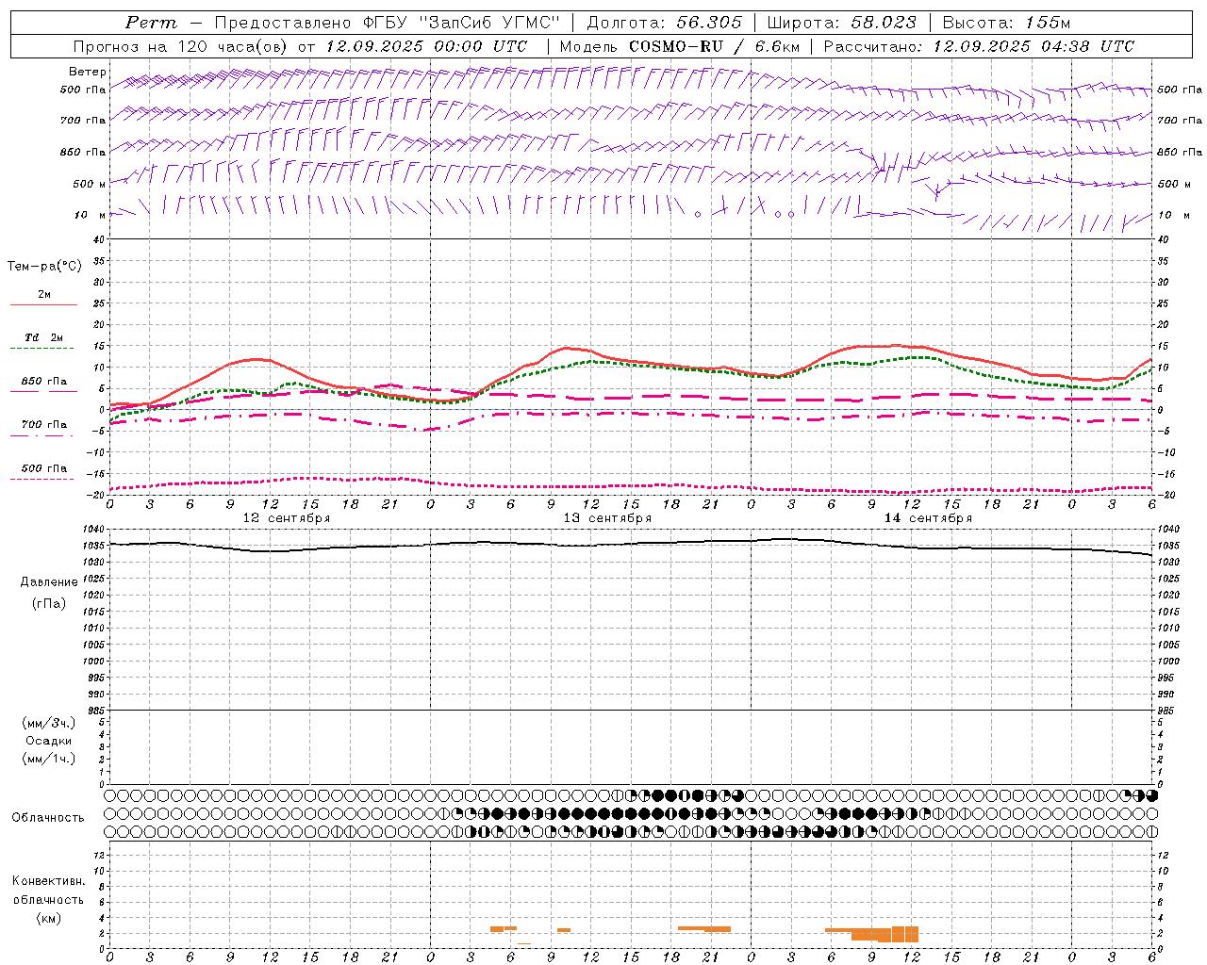Click the "2м" temperature legend entry
The height and width of the screenshot is (965, 1207).
click(44, 294)
